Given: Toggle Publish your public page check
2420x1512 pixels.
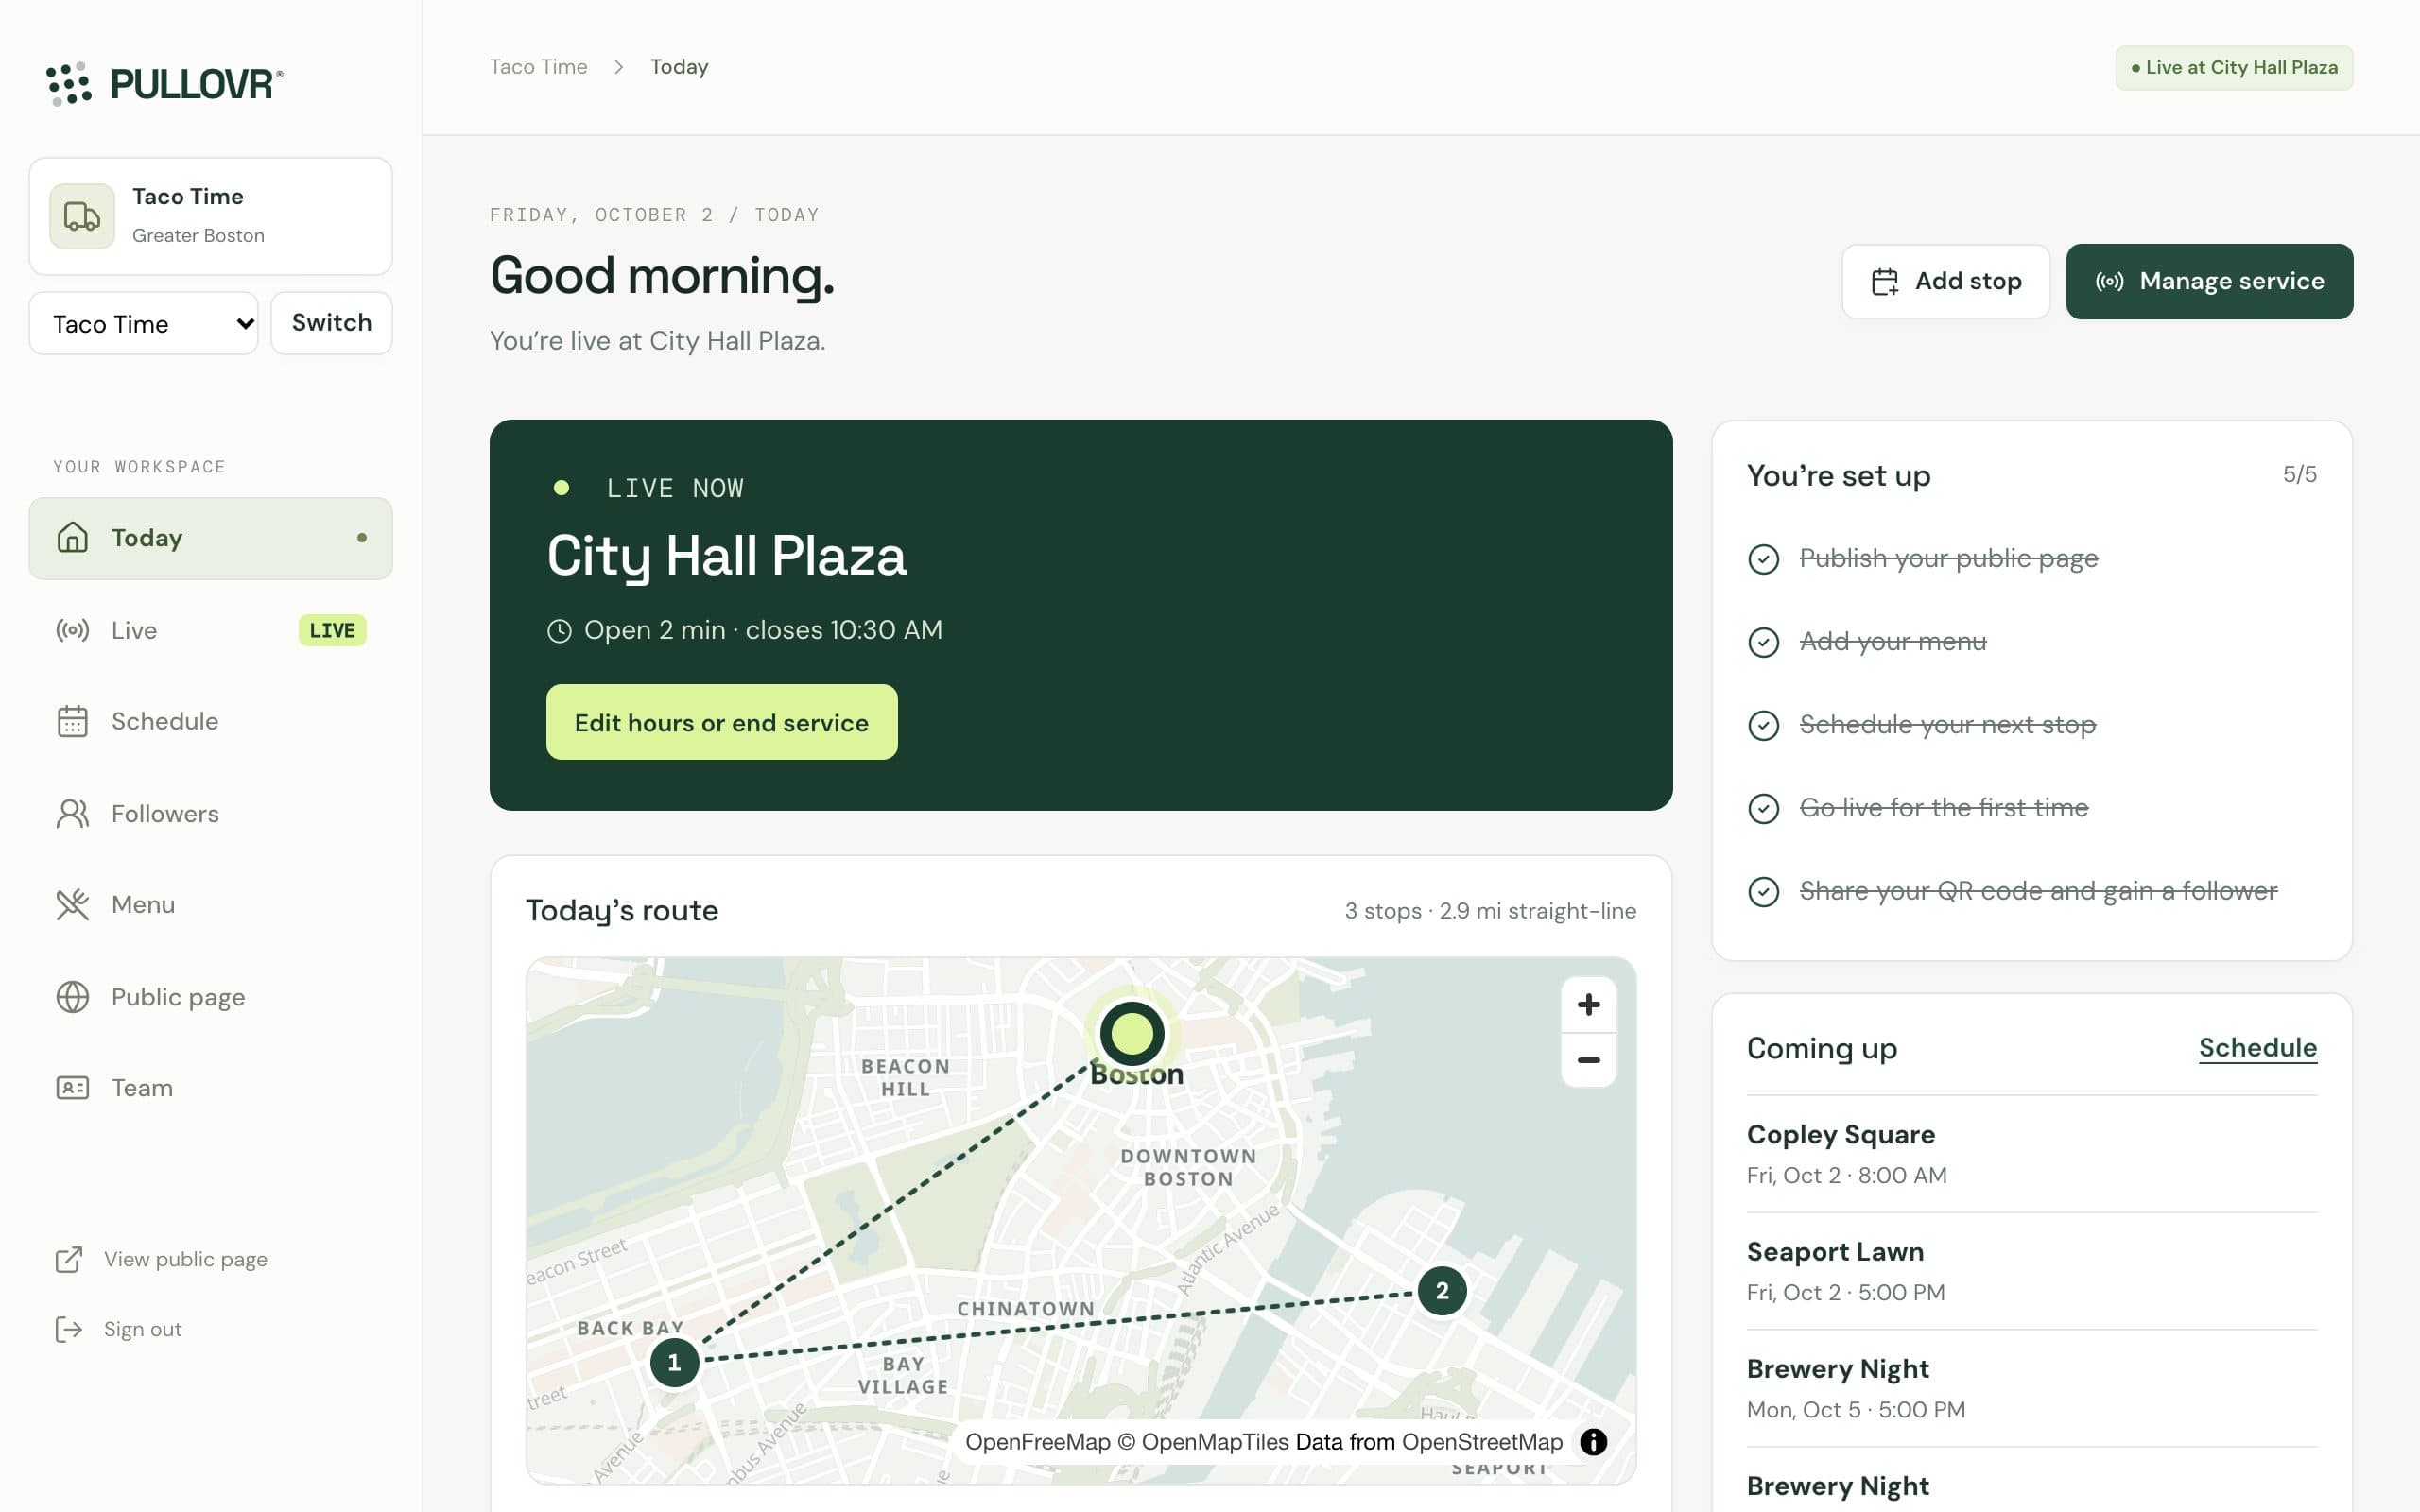Looking at the screenshot, I should (x=1763, y=559).
